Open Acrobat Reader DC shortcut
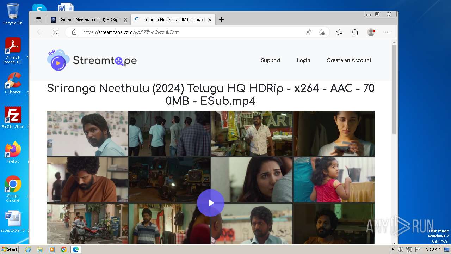 pos(13,51)
